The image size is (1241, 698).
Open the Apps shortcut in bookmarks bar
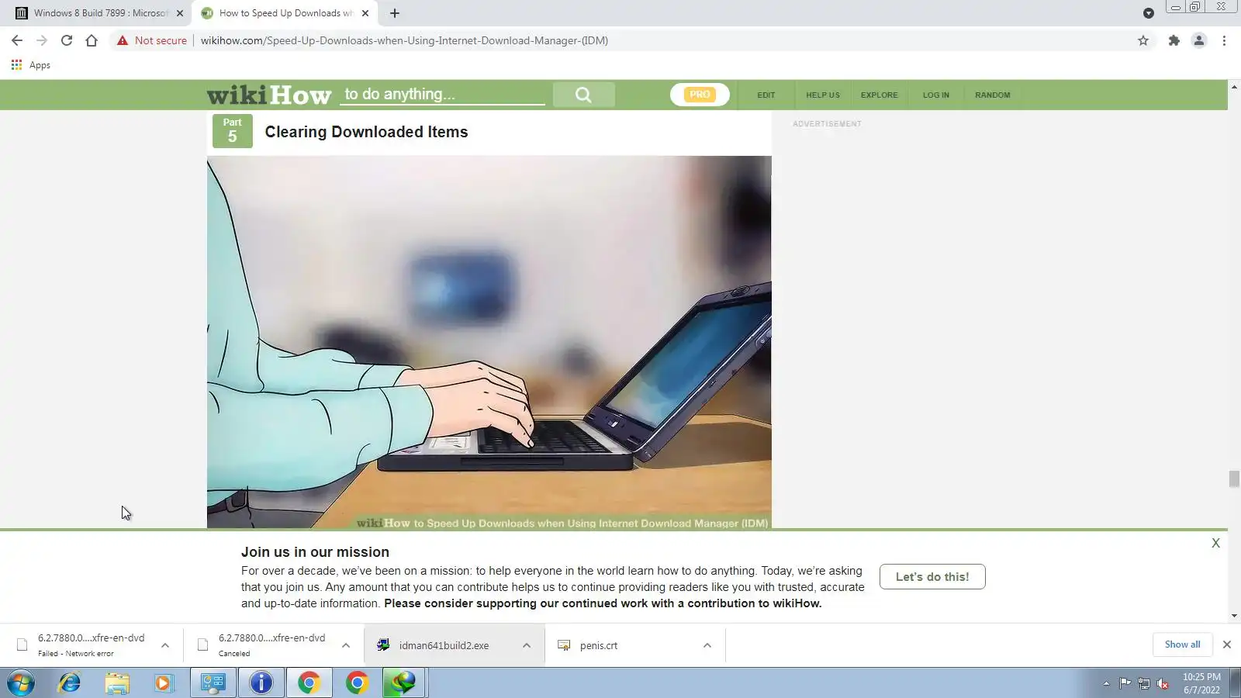point(31,65)
